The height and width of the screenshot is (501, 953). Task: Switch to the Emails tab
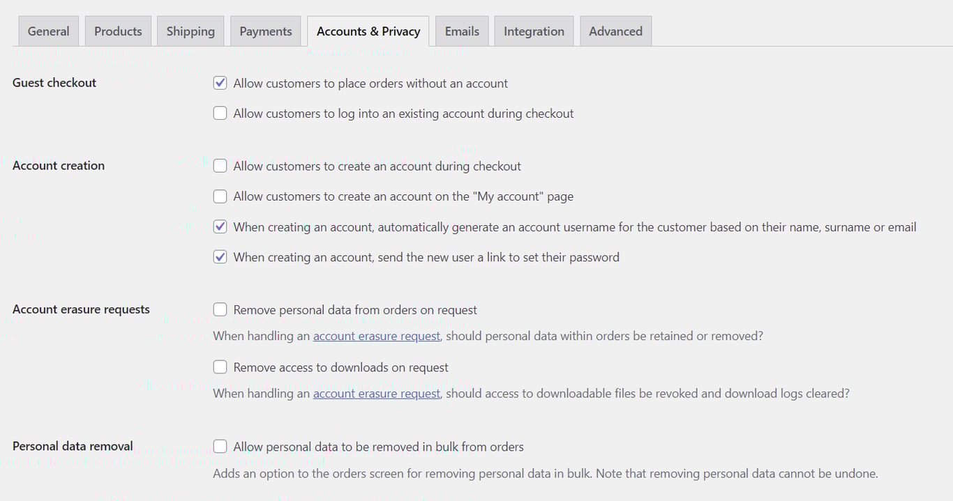(461, 31)
